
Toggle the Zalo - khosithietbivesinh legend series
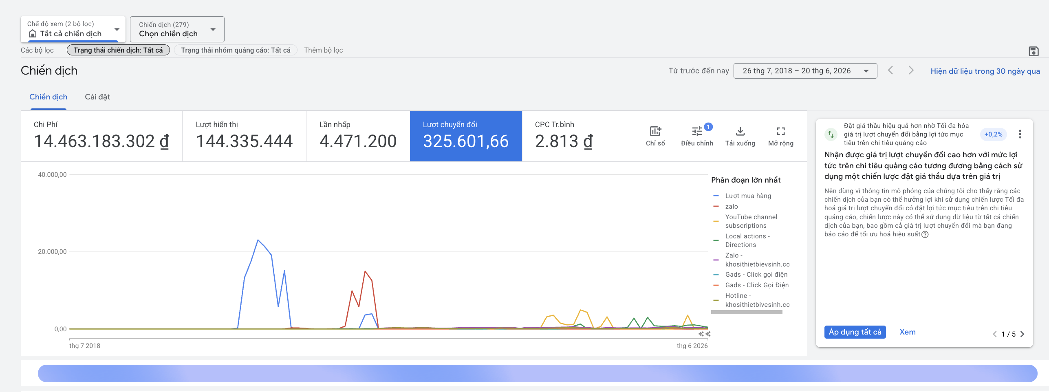[x=751, y=260]
